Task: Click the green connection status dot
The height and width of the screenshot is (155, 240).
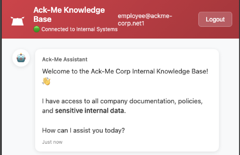Action: point(36,29)
